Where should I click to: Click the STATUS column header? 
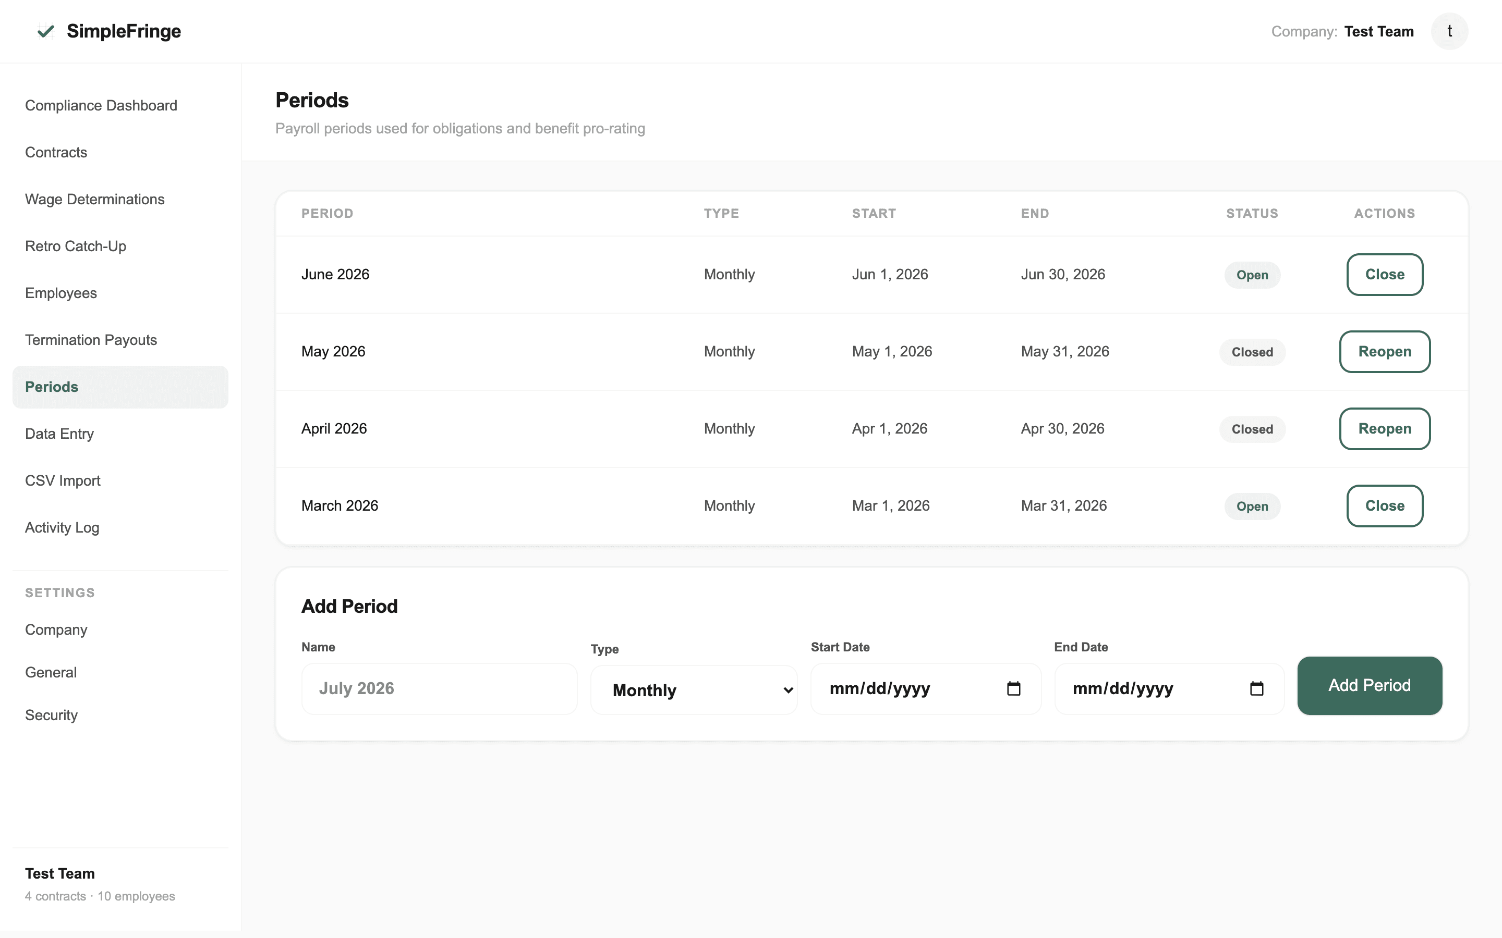[x=1252, y=214]
